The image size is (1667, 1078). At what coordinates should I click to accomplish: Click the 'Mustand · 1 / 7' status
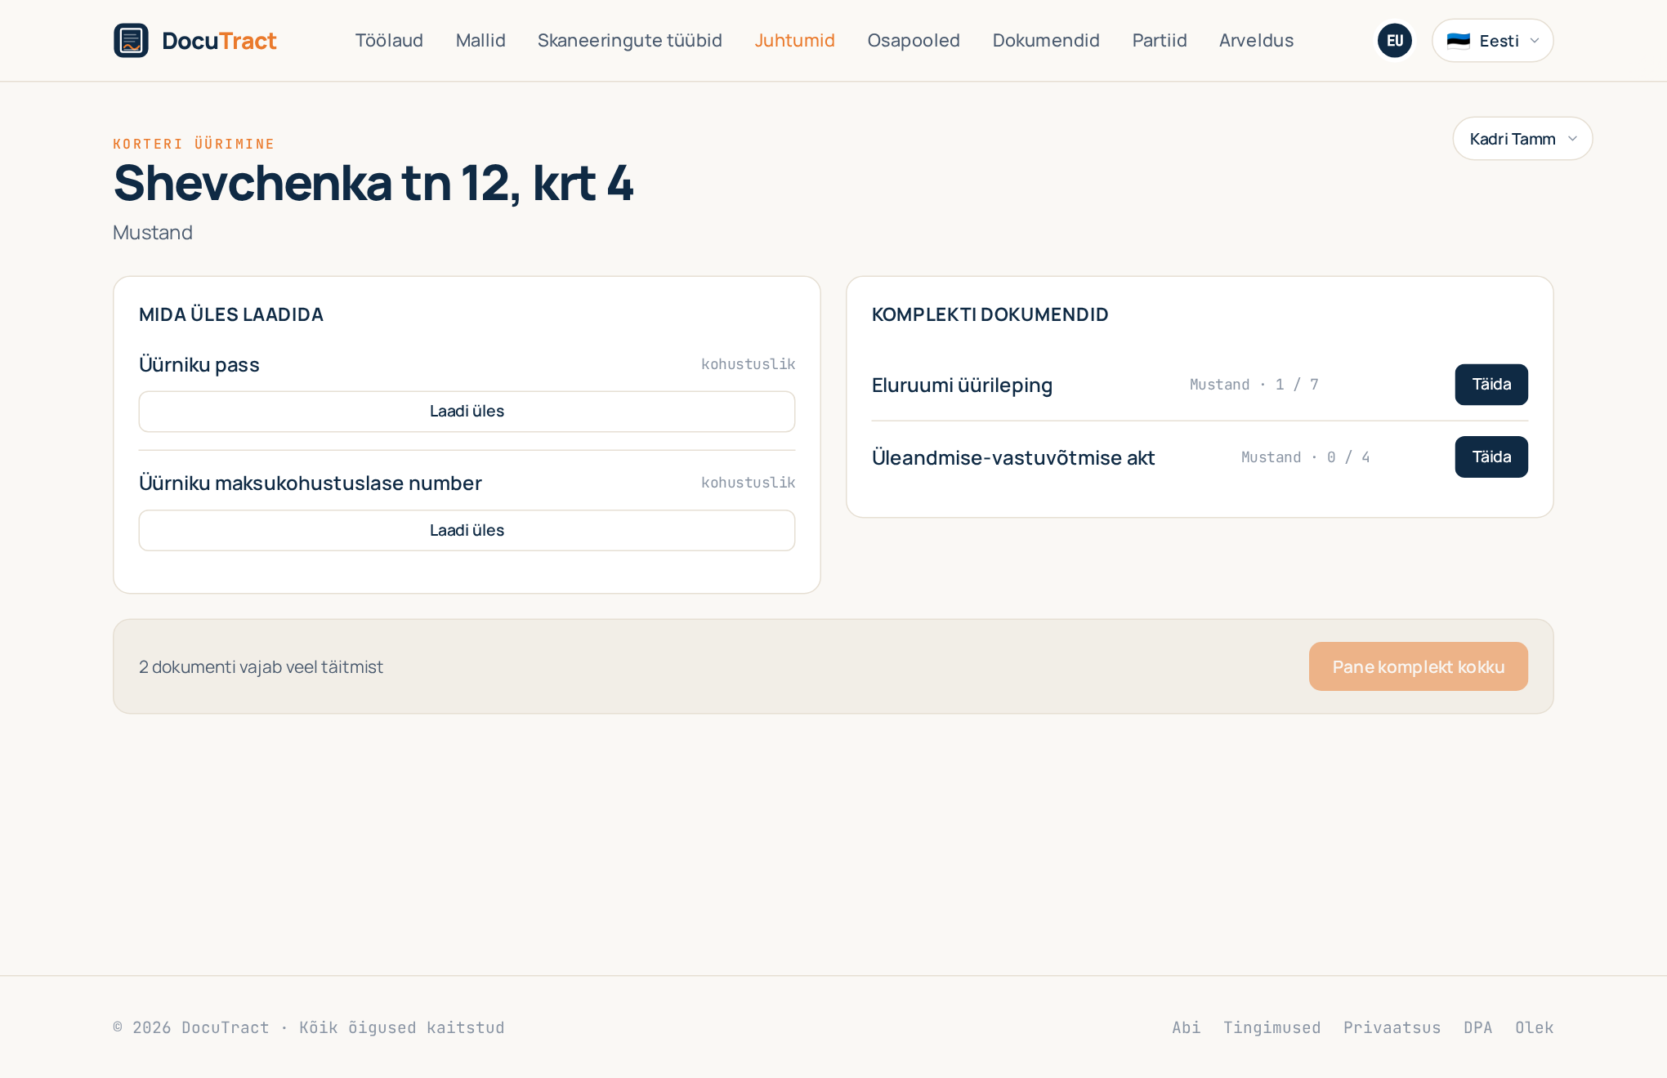[1254, 385]
